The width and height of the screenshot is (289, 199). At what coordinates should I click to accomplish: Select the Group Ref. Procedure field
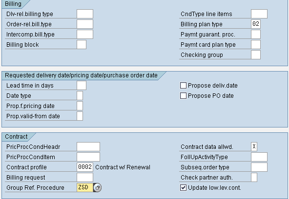click(85, 188)
